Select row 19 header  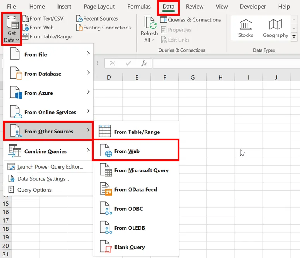(x=5, y=237)
